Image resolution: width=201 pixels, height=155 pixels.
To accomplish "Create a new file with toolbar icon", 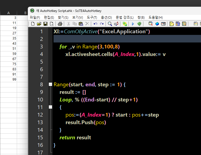I will coord(33,24).
